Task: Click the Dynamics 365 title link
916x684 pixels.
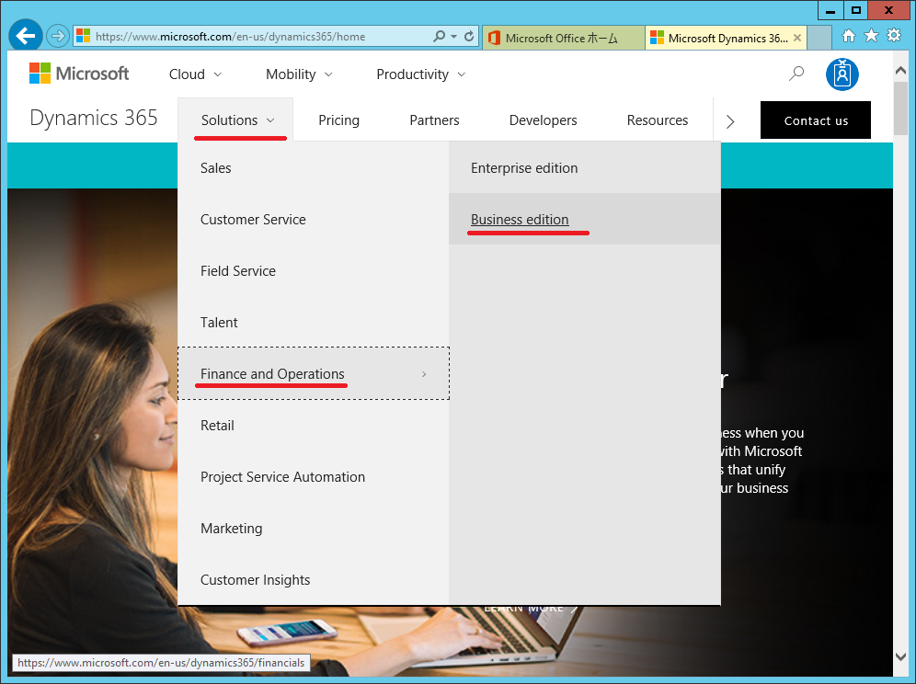Action: tap(94, 118)
